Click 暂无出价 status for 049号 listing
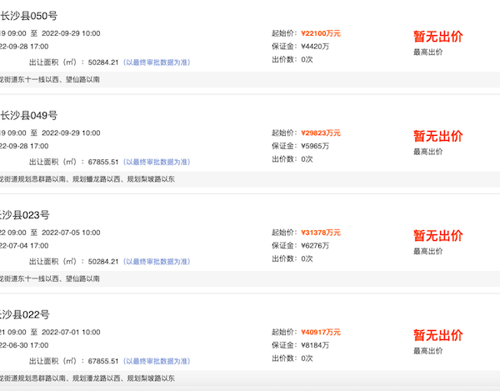The width and height of the screenshot is (500, 391). point(438,136)
